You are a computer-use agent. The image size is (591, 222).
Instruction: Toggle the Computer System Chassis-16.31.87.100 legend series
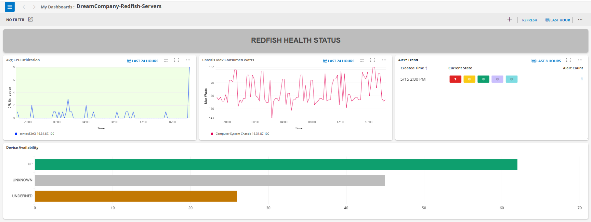240,134
